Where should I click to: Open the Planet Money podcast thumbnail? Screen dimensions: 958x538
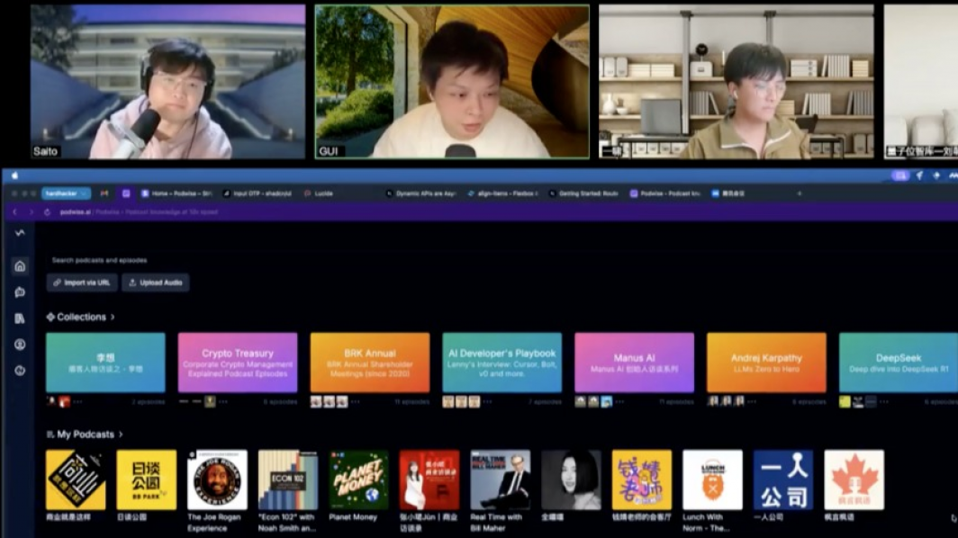(358, 480)
